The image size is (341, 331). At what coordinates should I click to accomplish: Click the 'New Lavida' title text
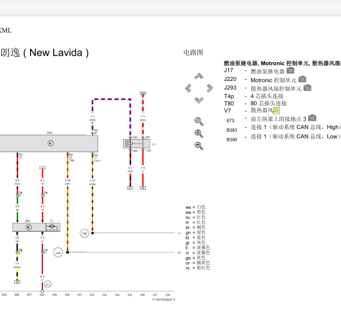coord(56,53)
